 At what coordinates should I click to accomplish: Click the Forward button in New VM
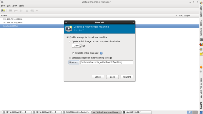[127, 77]
